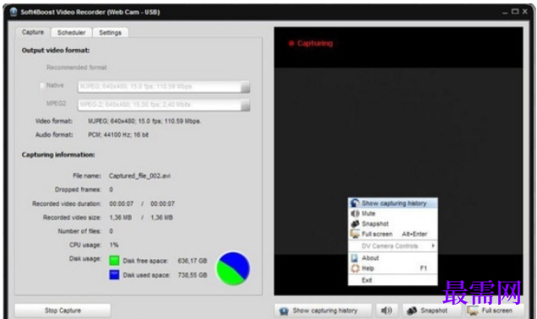
Task: Click the Soft4Boost app icon in title bar
Action: click(14, 12)
